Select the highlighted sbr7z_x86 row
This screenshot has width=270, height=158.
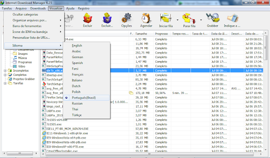[x=152, y=70]
